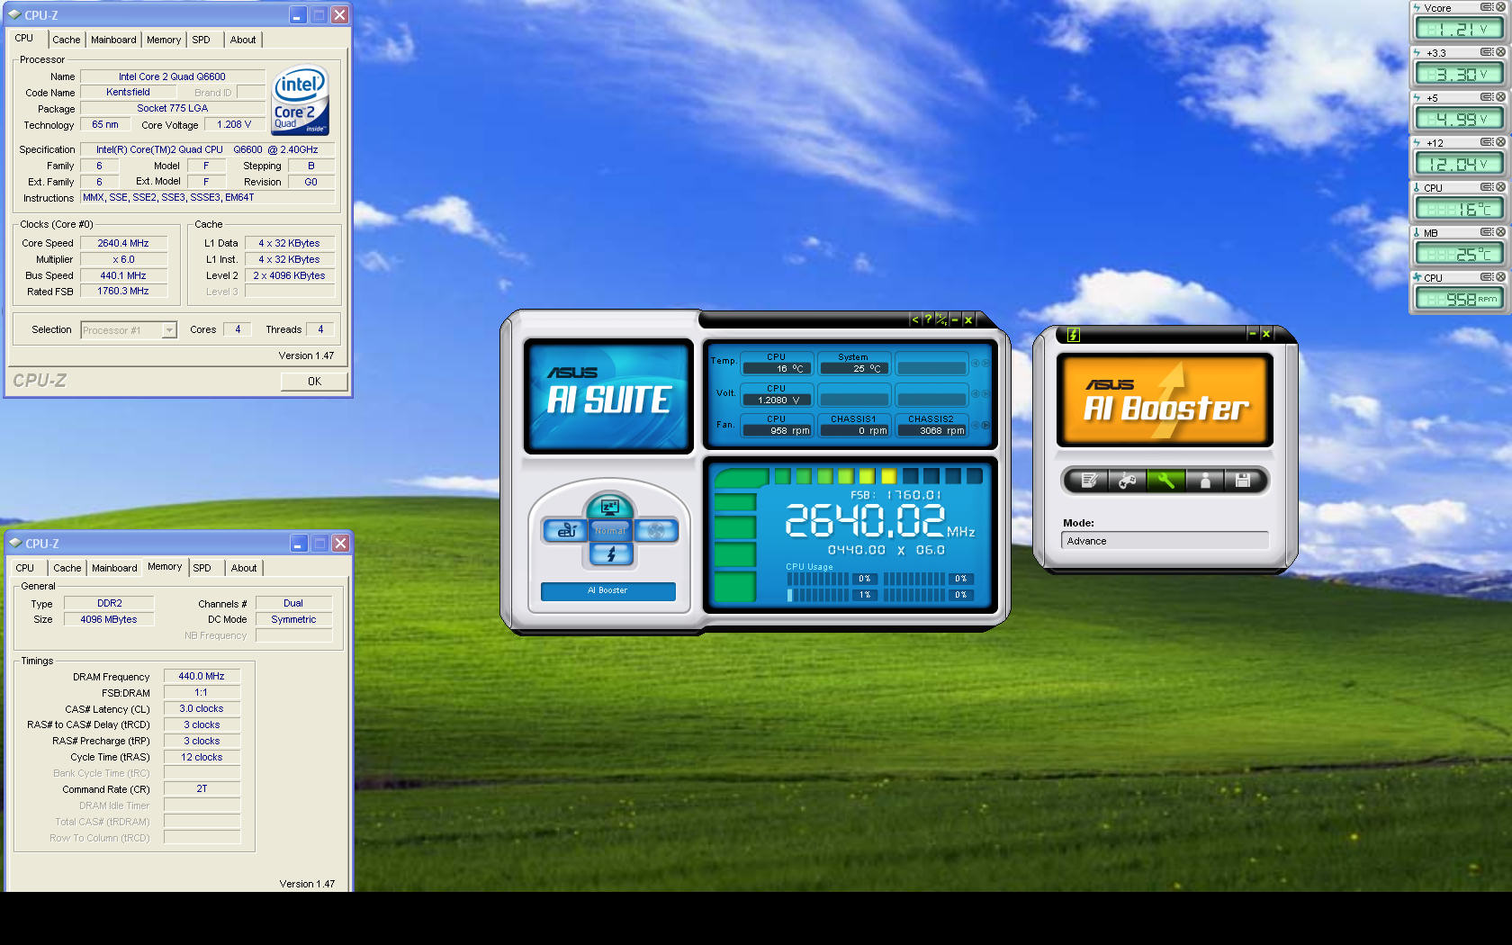Viewport: 1512px width, 945px height.
Task: Click the CHASSIS2 fan reading 3068 rpm
Action: [931, 430]
